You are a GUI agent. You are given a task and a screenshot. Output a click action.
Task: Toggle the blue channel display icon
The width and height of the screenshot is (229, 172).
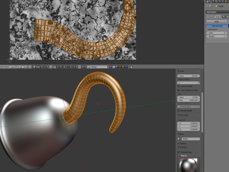click(126, 67)
